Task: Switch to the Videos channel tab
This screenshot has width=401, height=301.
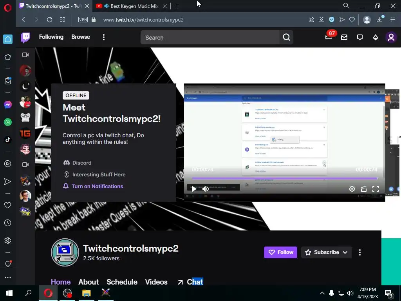Action: click(x=156, y=282)
